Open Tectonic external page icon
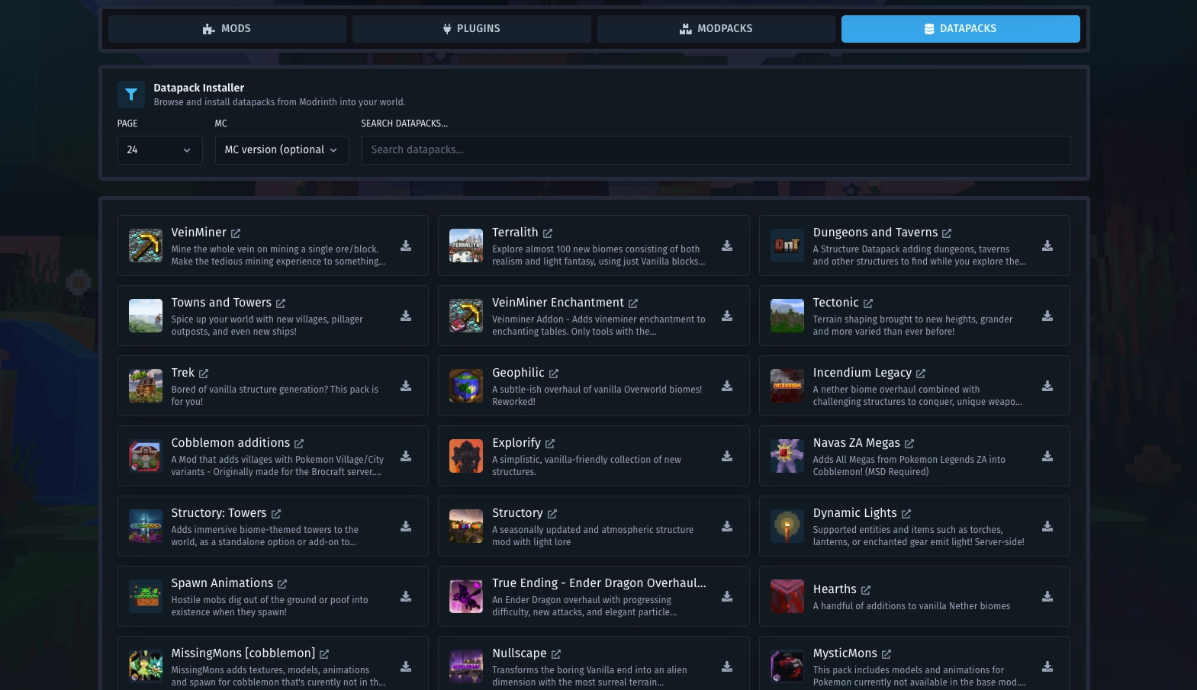 pyautogui.click(x=868, y=303)
